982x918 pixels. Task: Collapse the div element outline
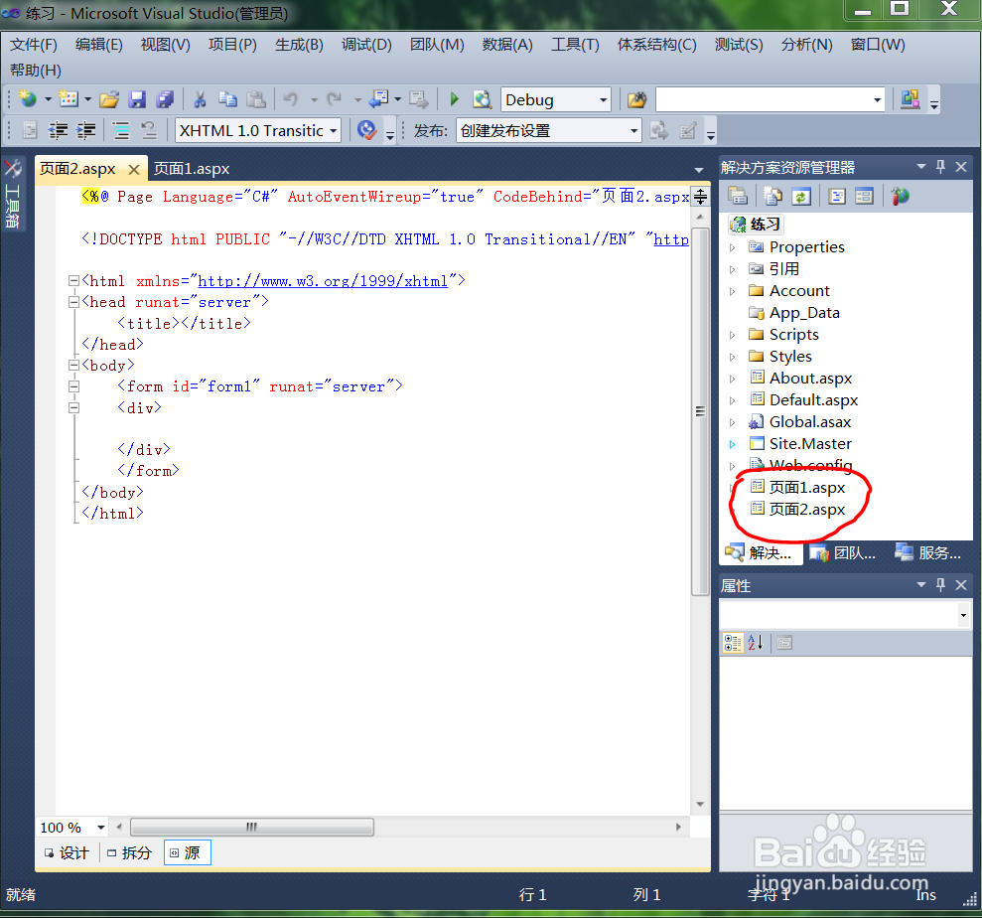coord(73,408)
